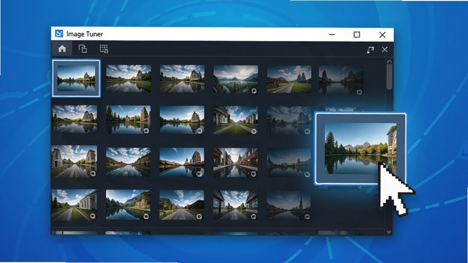Viewport: 468px width, 263px height.
Task: Close the gallery panel with toolbar X
Action: point(385,50)
